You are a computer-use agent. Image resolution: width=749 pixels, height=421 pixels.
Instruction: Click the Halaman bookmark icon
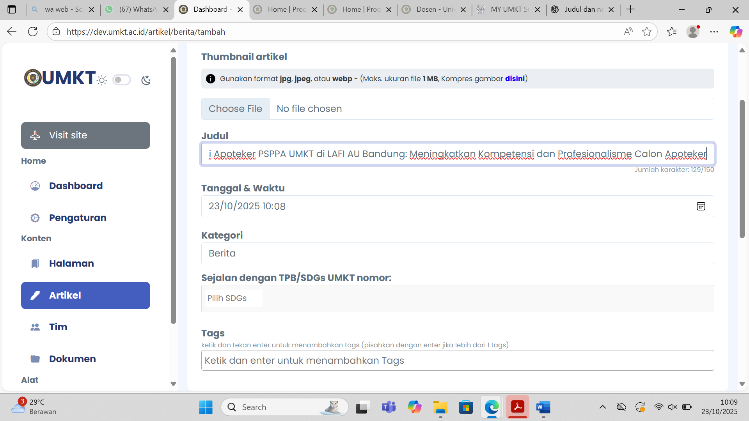pyautogui.click(x=35, y=264)
